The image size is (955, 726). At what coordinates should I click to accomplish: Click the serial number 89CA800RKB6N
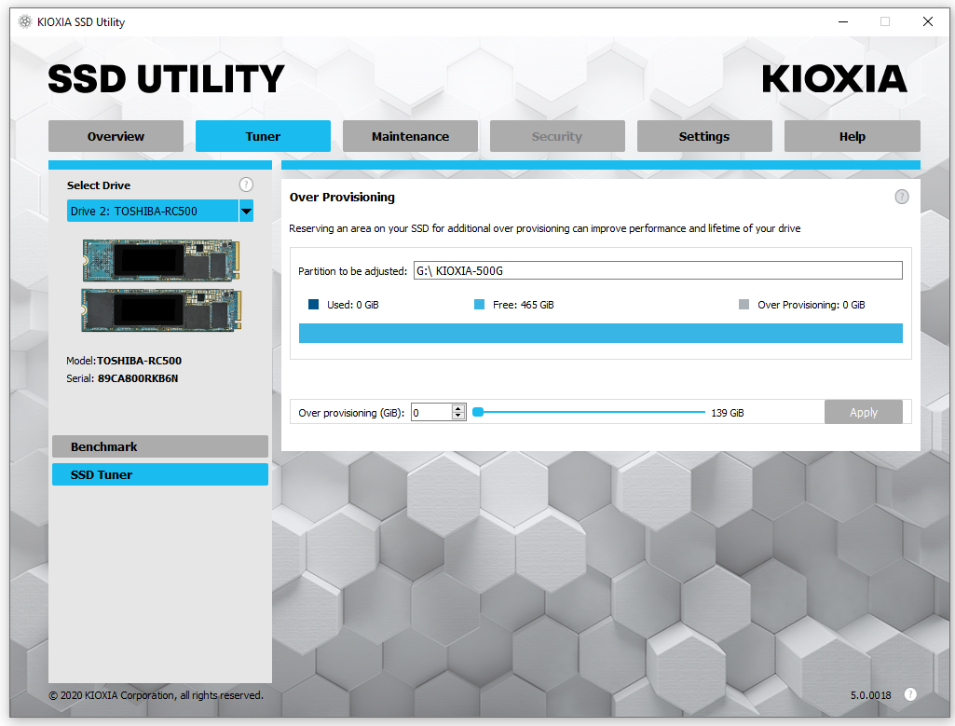pos(138,378)
